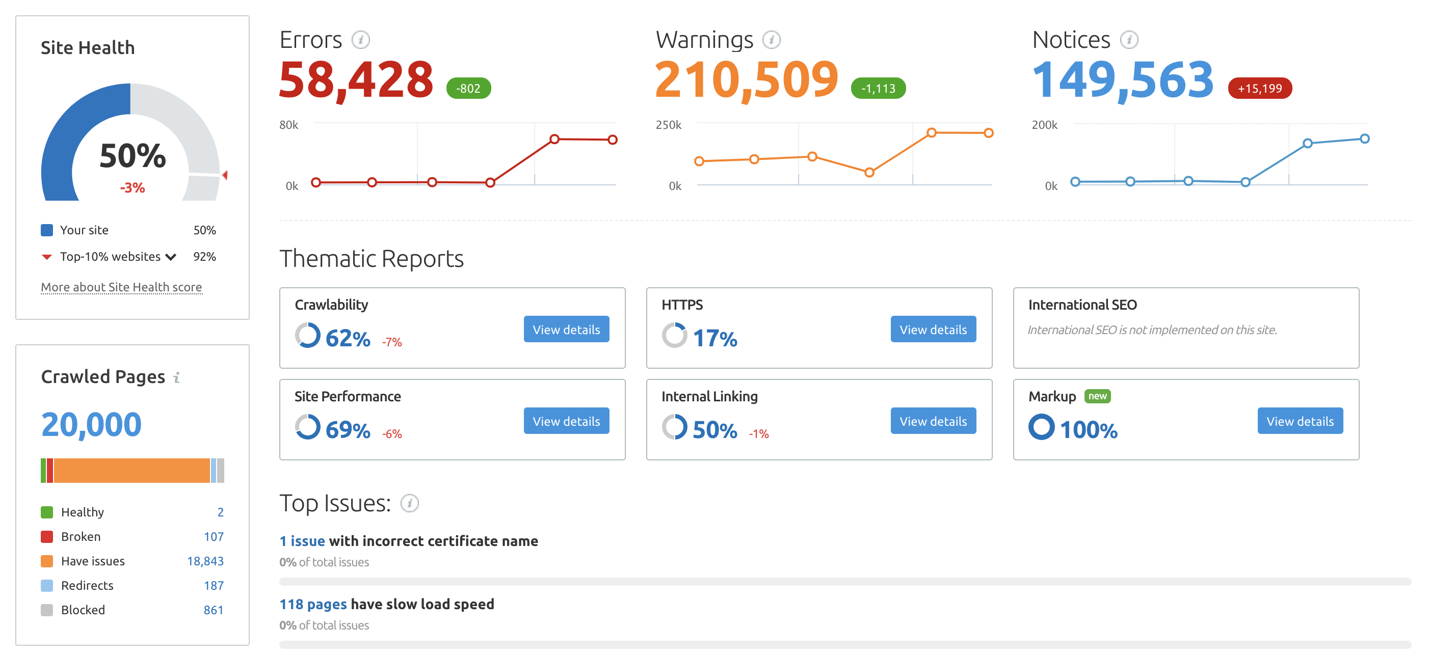Screen dimensions: 1429x658
Task: Click the Blocked pages count 861
Action: coord(213,610)
